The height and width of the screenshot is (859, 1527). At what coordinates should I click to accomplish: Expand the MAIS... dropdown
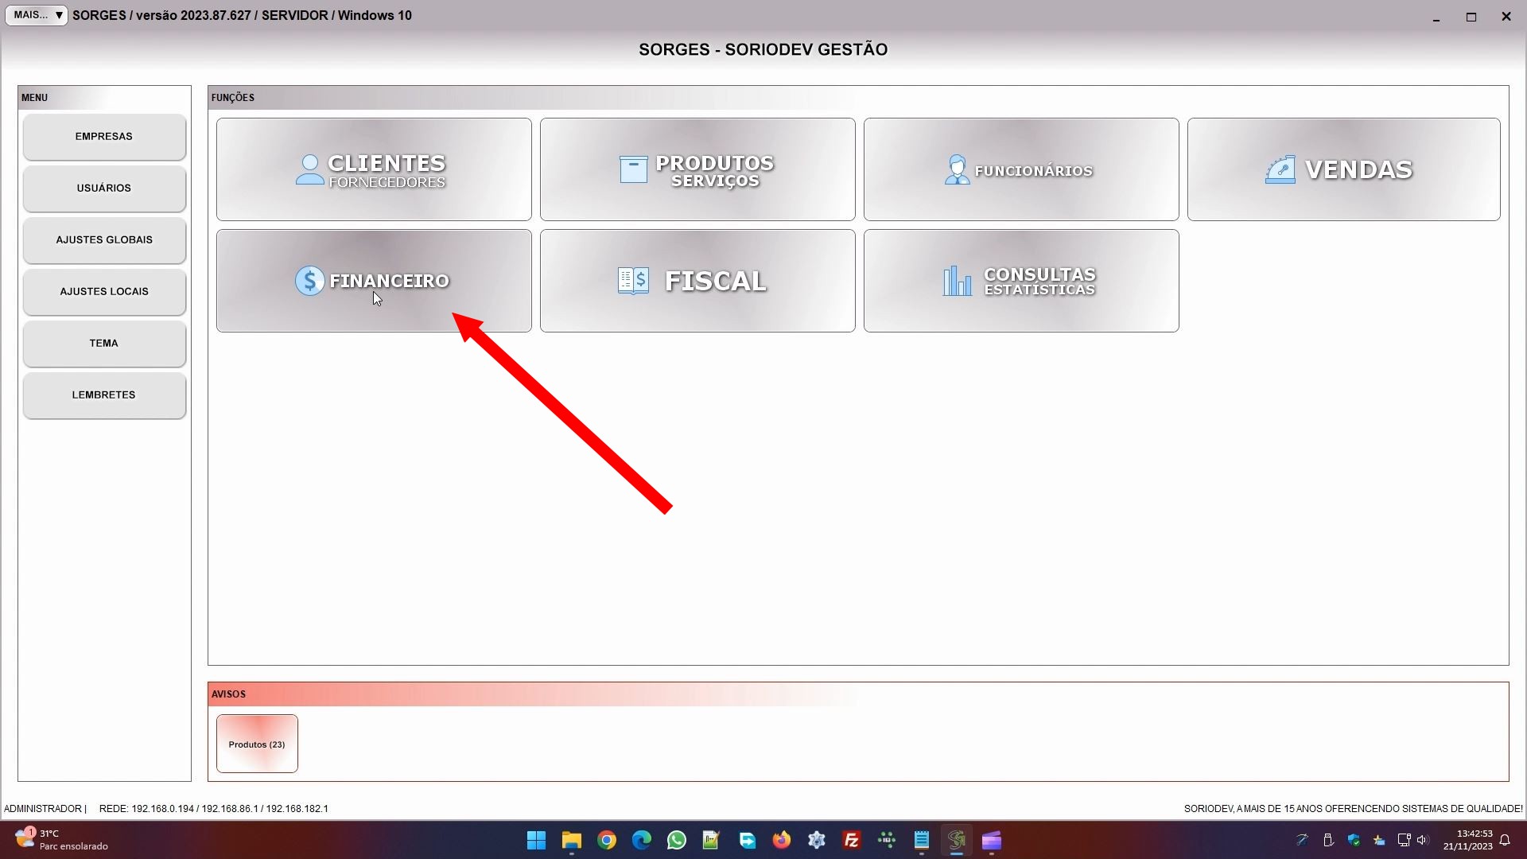click(x=37, y=15)
